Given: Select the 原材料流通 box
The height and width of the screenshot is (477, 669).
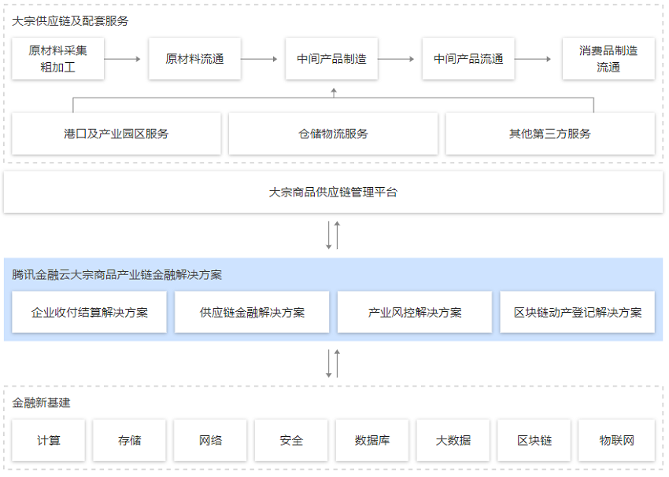Looking at the screenshot, I should 194,59.
